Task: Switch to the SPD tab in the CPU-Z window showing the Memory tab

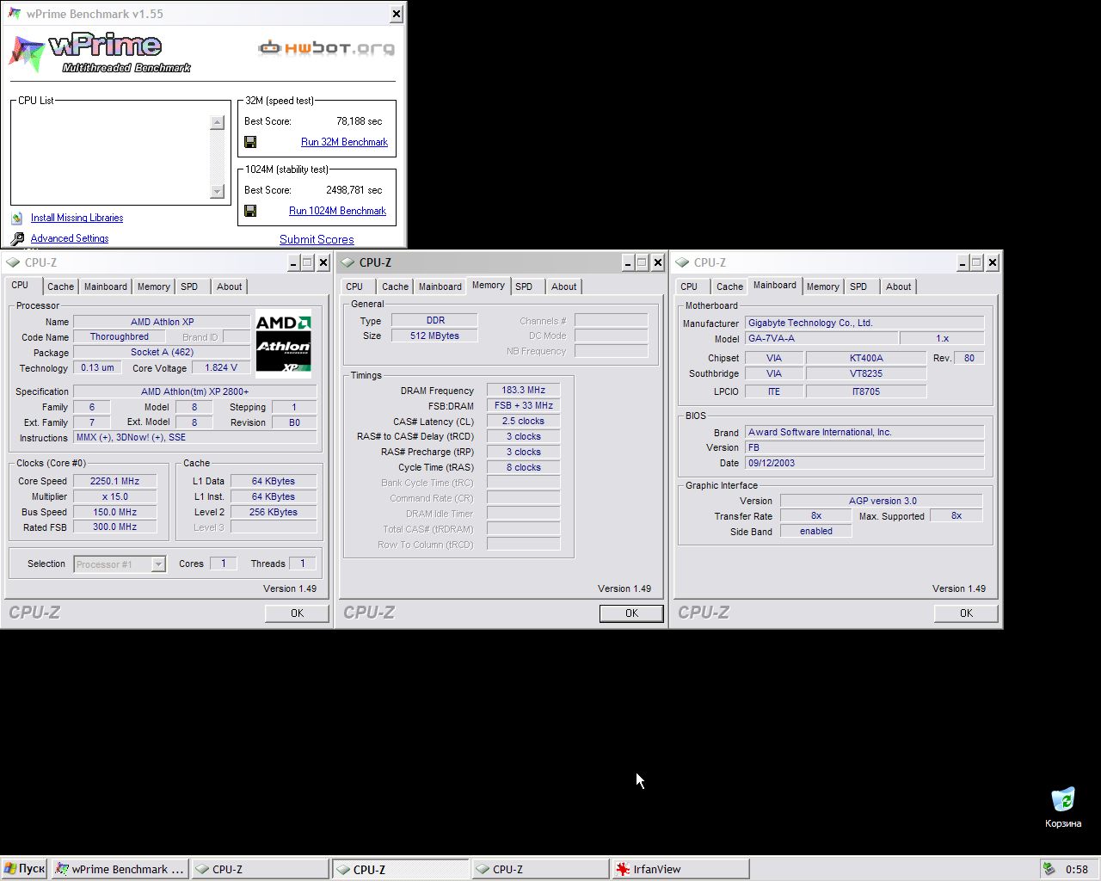Action: click(x=525, y=286)
